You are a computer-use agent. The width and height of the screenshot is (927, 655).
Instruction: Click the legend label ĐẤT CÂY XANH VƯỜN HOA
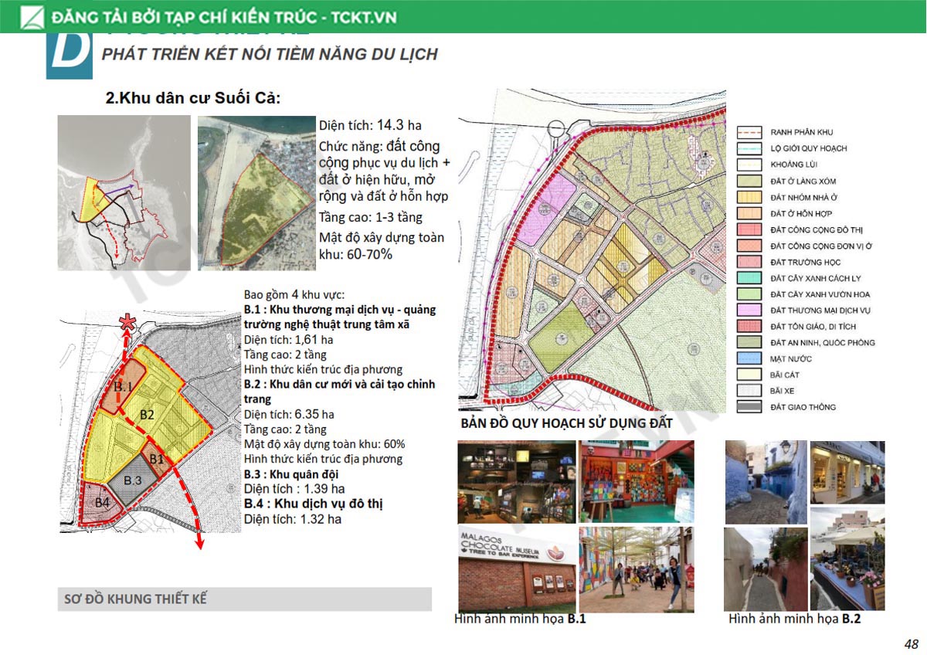820,294
